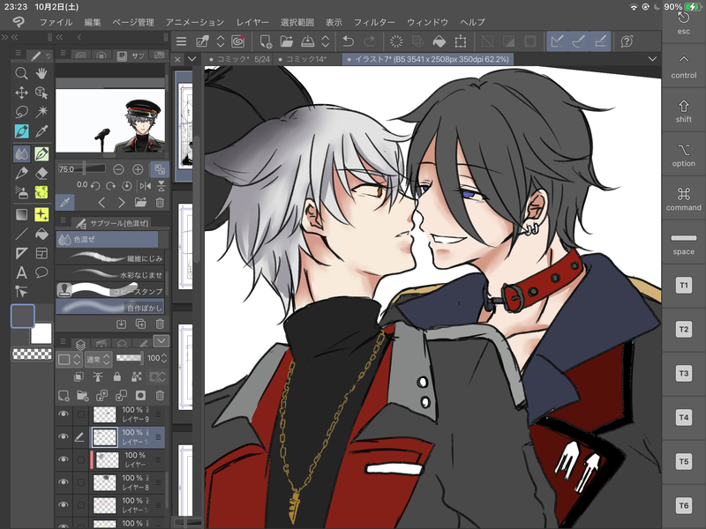Delete layer with trash icon in layer panel
This screenshot has height=529, width=706.
tap(160, 395)
